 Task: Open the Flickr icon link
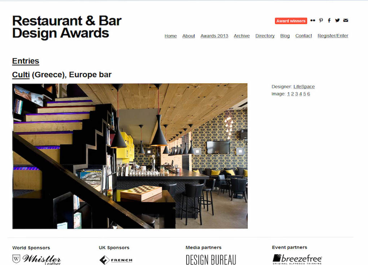(312, 21)
